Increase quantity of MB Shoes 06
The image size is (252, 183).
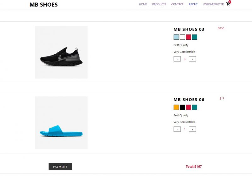[x=192, y=129]
